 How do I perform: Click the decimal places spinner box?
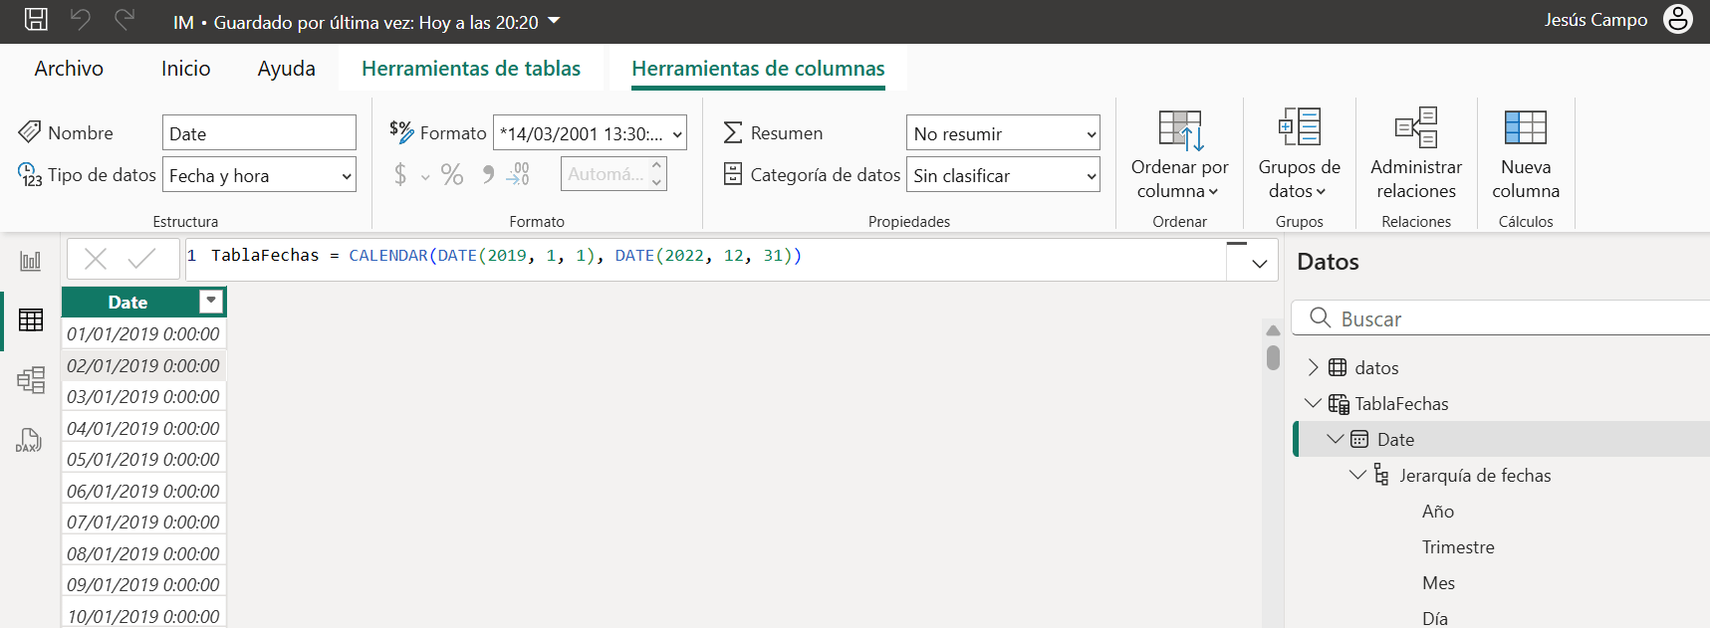point(613,174)
